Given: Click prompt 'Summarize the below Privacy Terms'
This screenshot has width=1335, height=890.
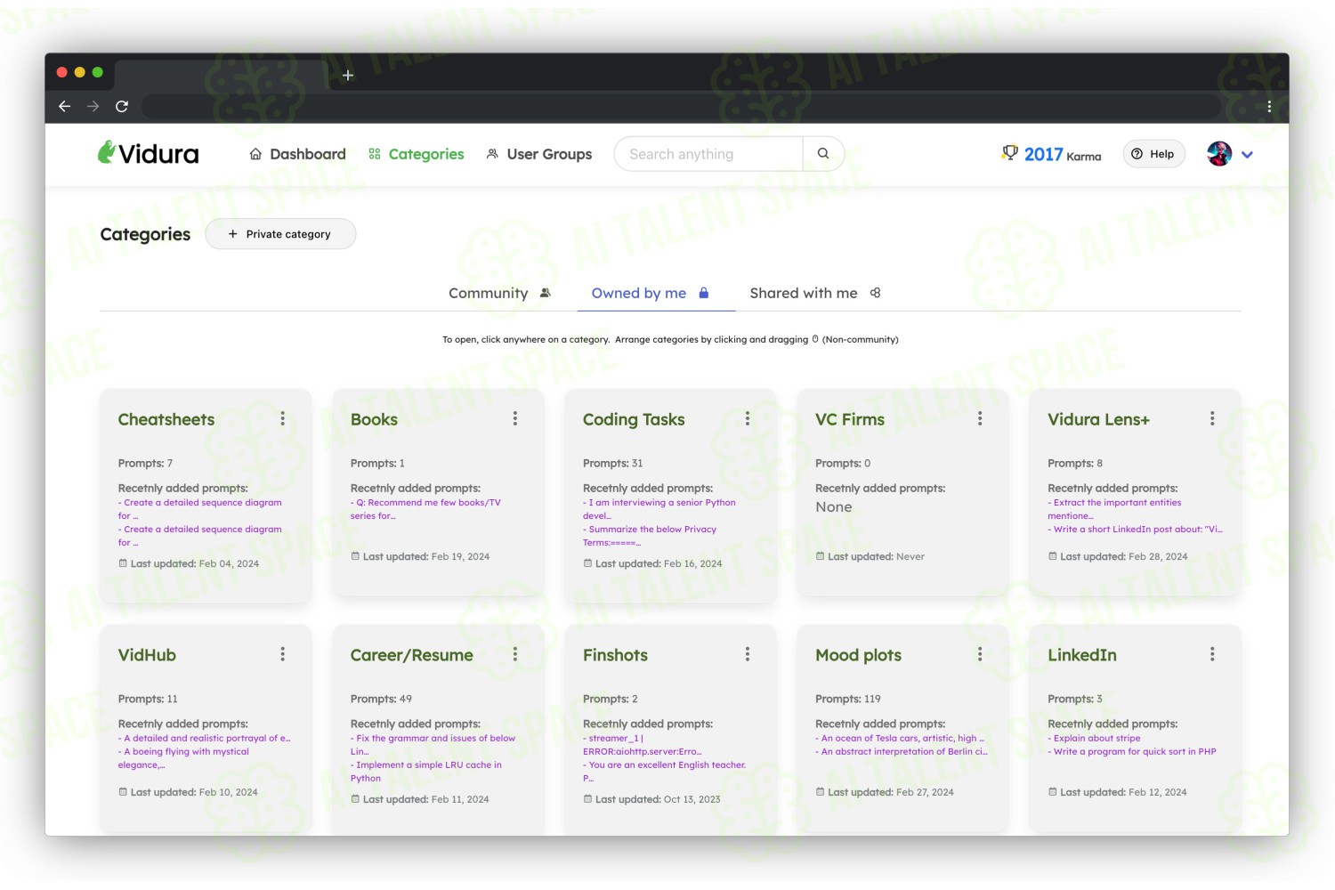Looking at the screenshot, I should coord(650,536).
